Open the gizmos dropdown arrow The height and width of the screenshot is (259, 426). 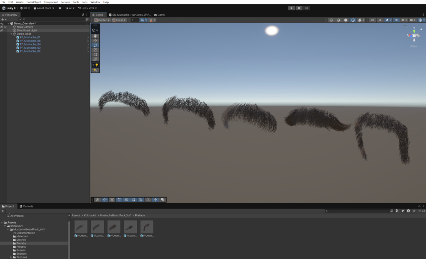424,20
